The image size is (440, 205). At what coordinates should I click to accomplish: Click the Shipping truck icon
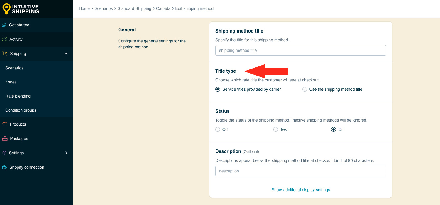click(x=5, y=54)
